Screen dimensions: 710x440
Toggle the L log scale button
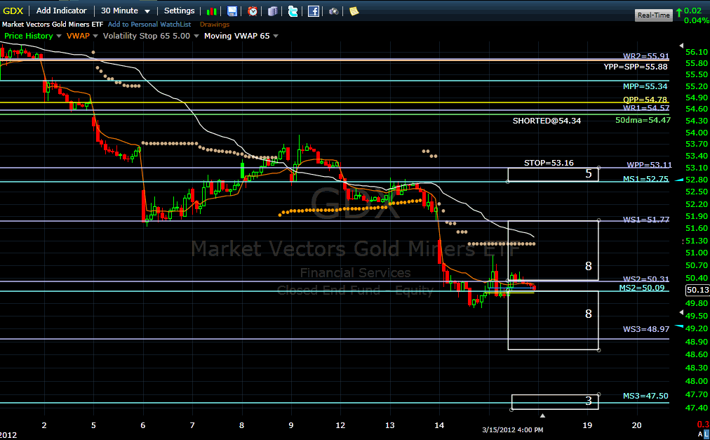pyautogui.click(x=706, y=436)
